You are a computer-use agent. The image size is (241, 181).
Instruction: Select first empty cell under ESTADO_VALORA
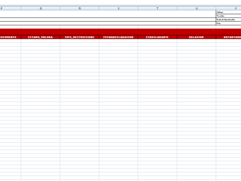[x=40, y=41]
